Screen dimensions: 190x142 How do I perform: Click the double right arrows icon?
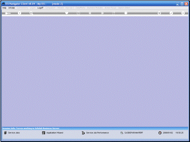point(102,13)
